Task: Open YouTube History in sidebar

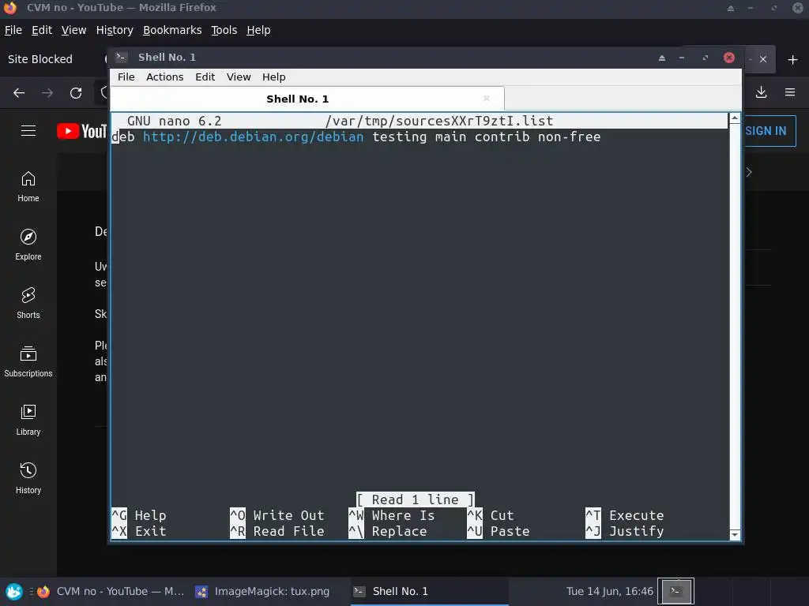Action: click(28, 478)
